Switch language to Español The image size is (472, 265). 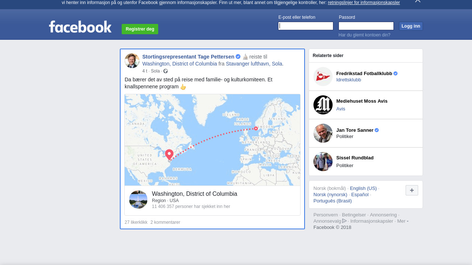coord(360,195)
